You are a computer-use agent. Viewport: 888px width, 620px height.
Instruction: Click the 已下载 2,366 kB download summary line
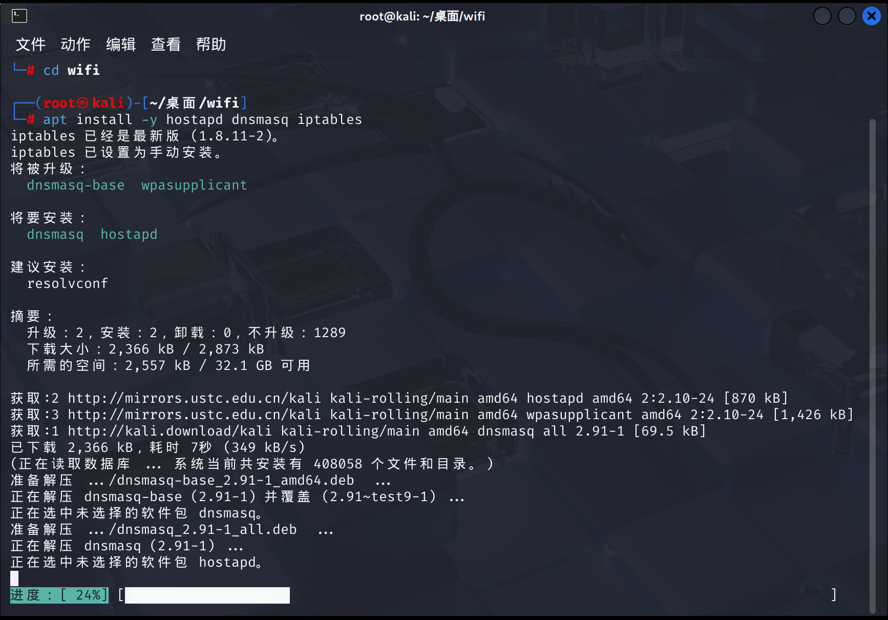click(158, 447)
